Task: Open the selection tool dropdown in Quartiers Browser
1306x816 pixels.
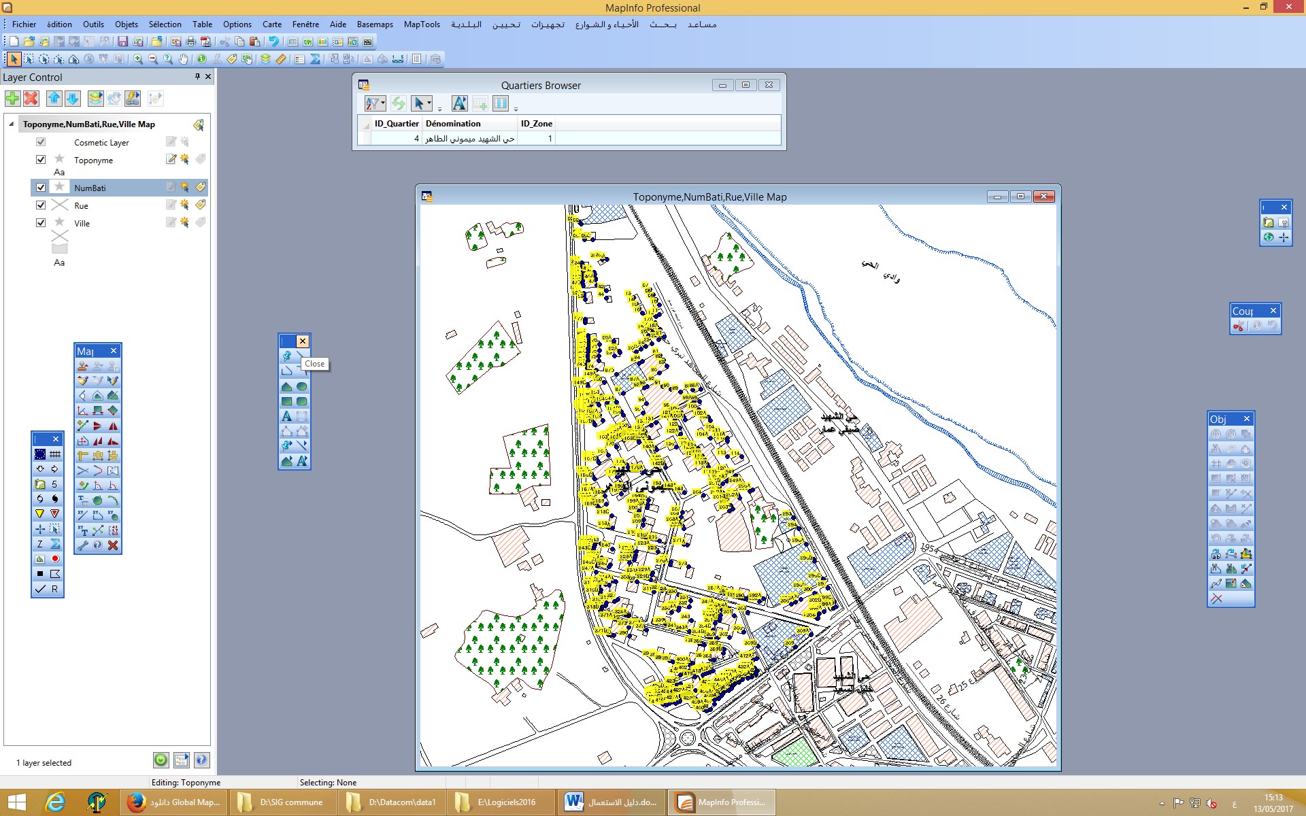Action: click(x=430, y=103)
